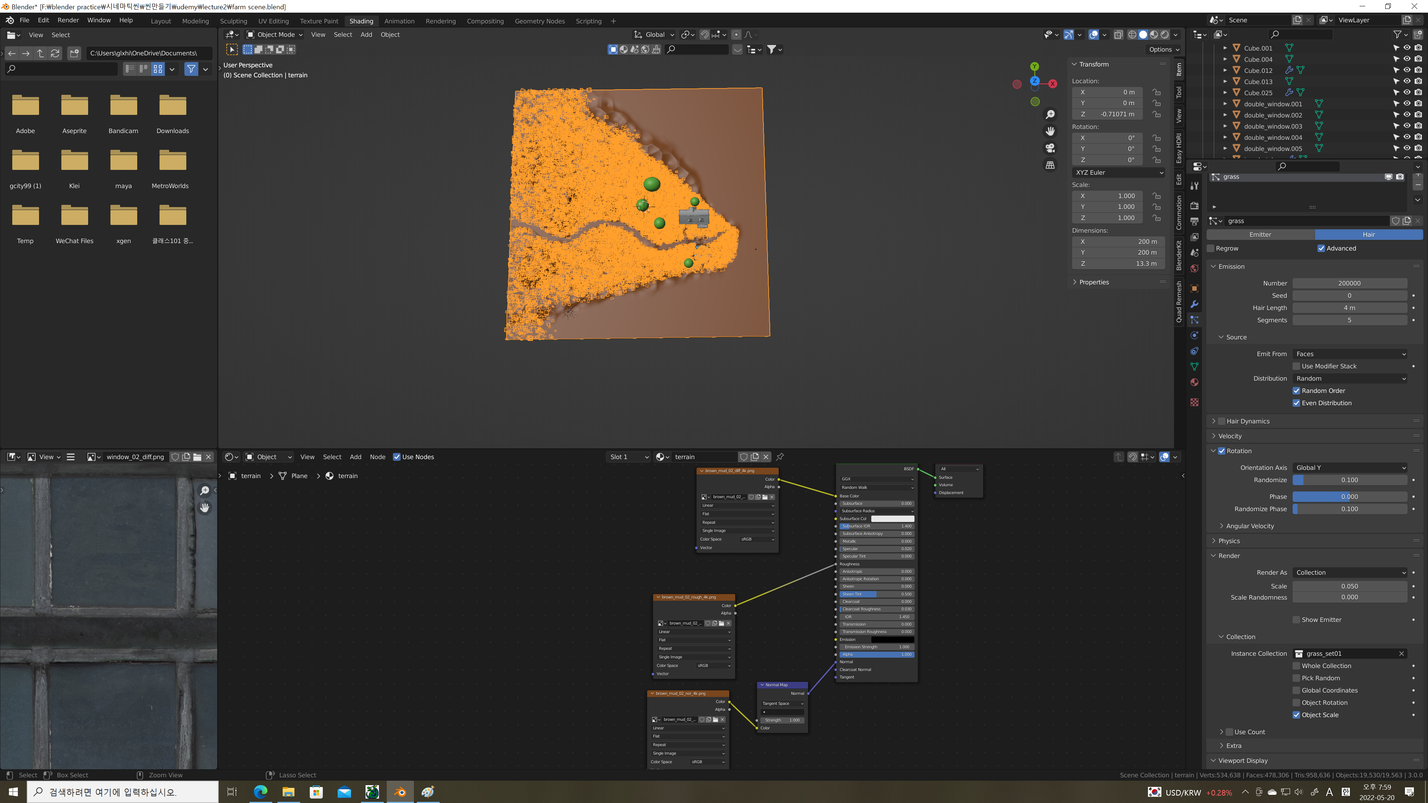Uncheck the Even Distribution checkbox

[1296, 403]
